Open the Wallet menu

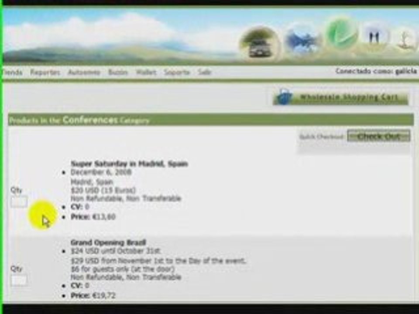pos(146,72)
